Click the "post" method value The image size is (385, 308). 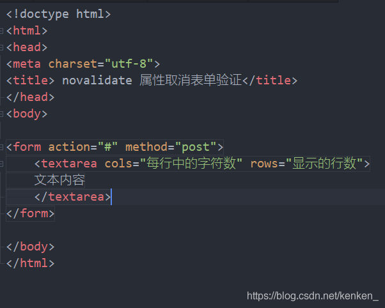coord(196,147)
